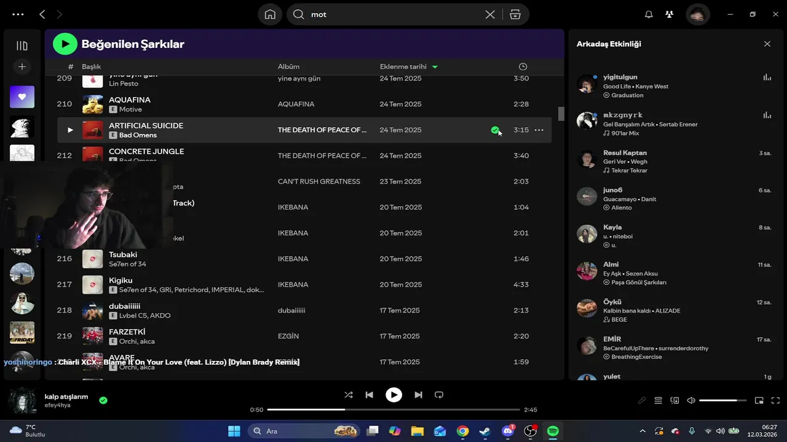
Task: Open the Browse icon in the search bar
Action: coord(515,14)
